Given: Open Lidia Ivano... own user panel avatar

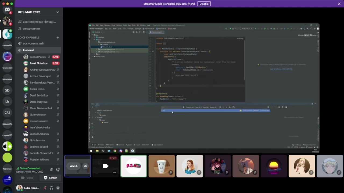Looking at the screenshot, I should click(19, 188).
